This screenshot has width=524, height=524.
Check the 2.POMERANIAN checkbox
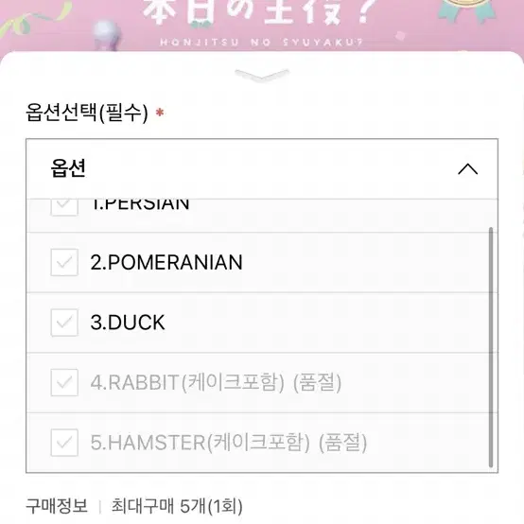click(64, 262)
